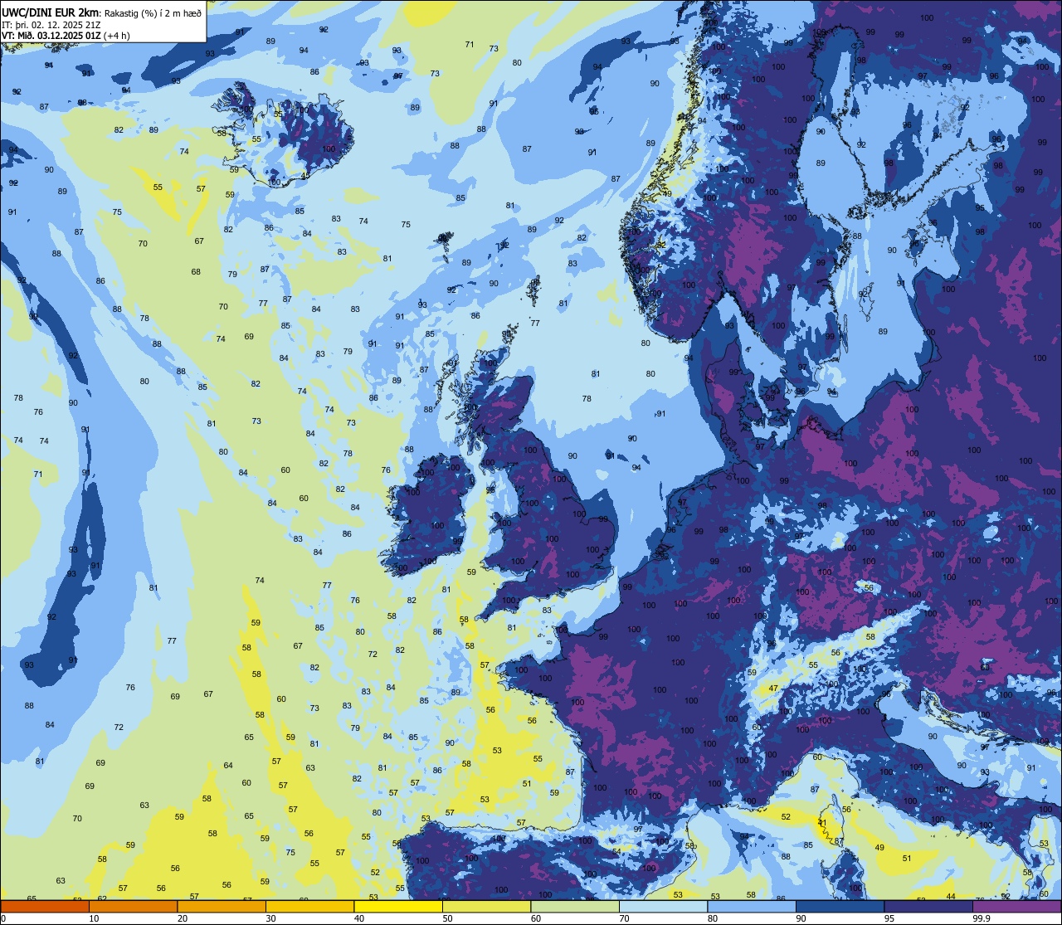Click the "UWC/DINI EUR 2km" title text
This screenshot has width=1062, height=925.
pos(50,12)
